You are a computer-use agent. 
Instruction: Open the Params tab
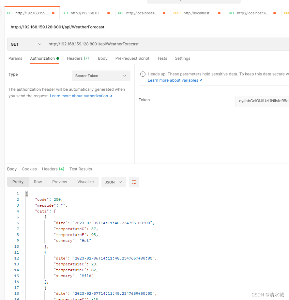pos(15,58)
